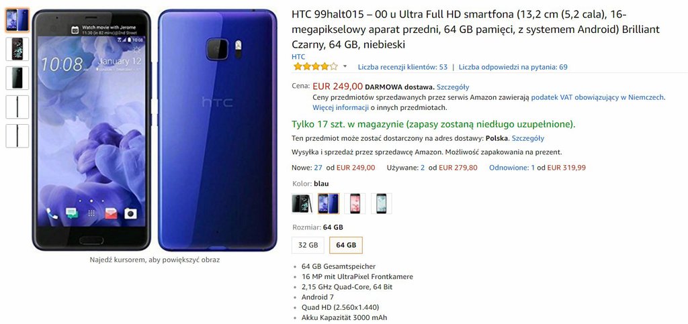Viewport: 688px width, 324px height.
Task: Choose the white color swatch
Action: [382, 204]
